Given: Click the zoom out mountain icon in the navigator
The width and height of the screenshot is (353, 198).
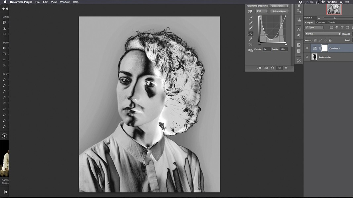Looking at the screenshot, I should (x=319, y=18).
